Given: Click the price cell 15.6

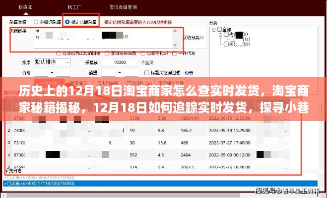Looking at the screenshot, I should [162, 143].
